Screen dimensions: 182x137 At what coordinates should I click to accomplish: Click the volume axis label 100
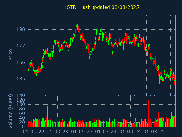pos(21,104)
